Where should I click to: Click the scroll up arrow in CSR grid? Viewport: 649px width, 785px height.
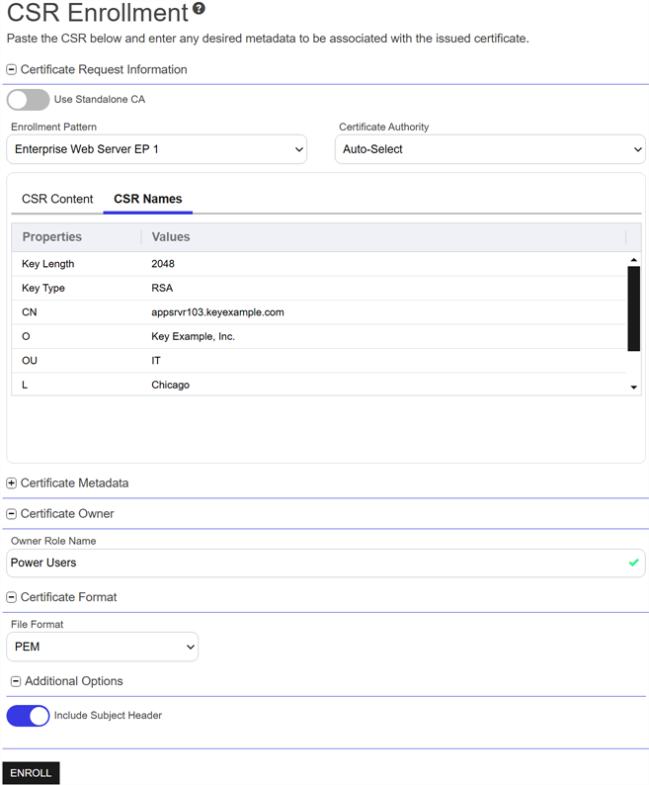[x=633, y=260]
